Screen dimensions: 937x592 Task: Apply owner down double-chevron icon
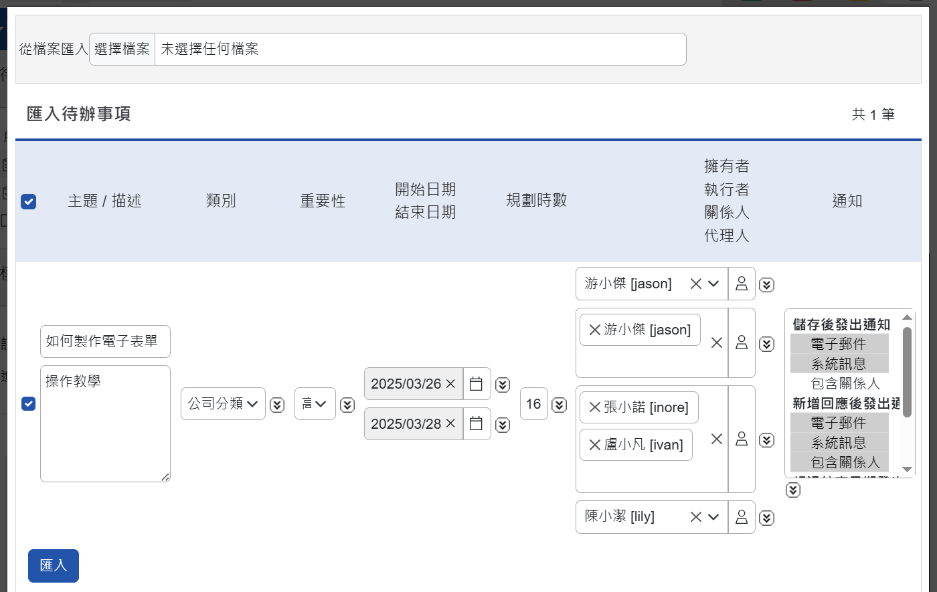click(767, 285)
